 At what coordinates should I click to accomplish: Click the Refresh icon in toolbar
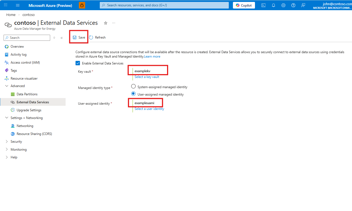(91, 37)
